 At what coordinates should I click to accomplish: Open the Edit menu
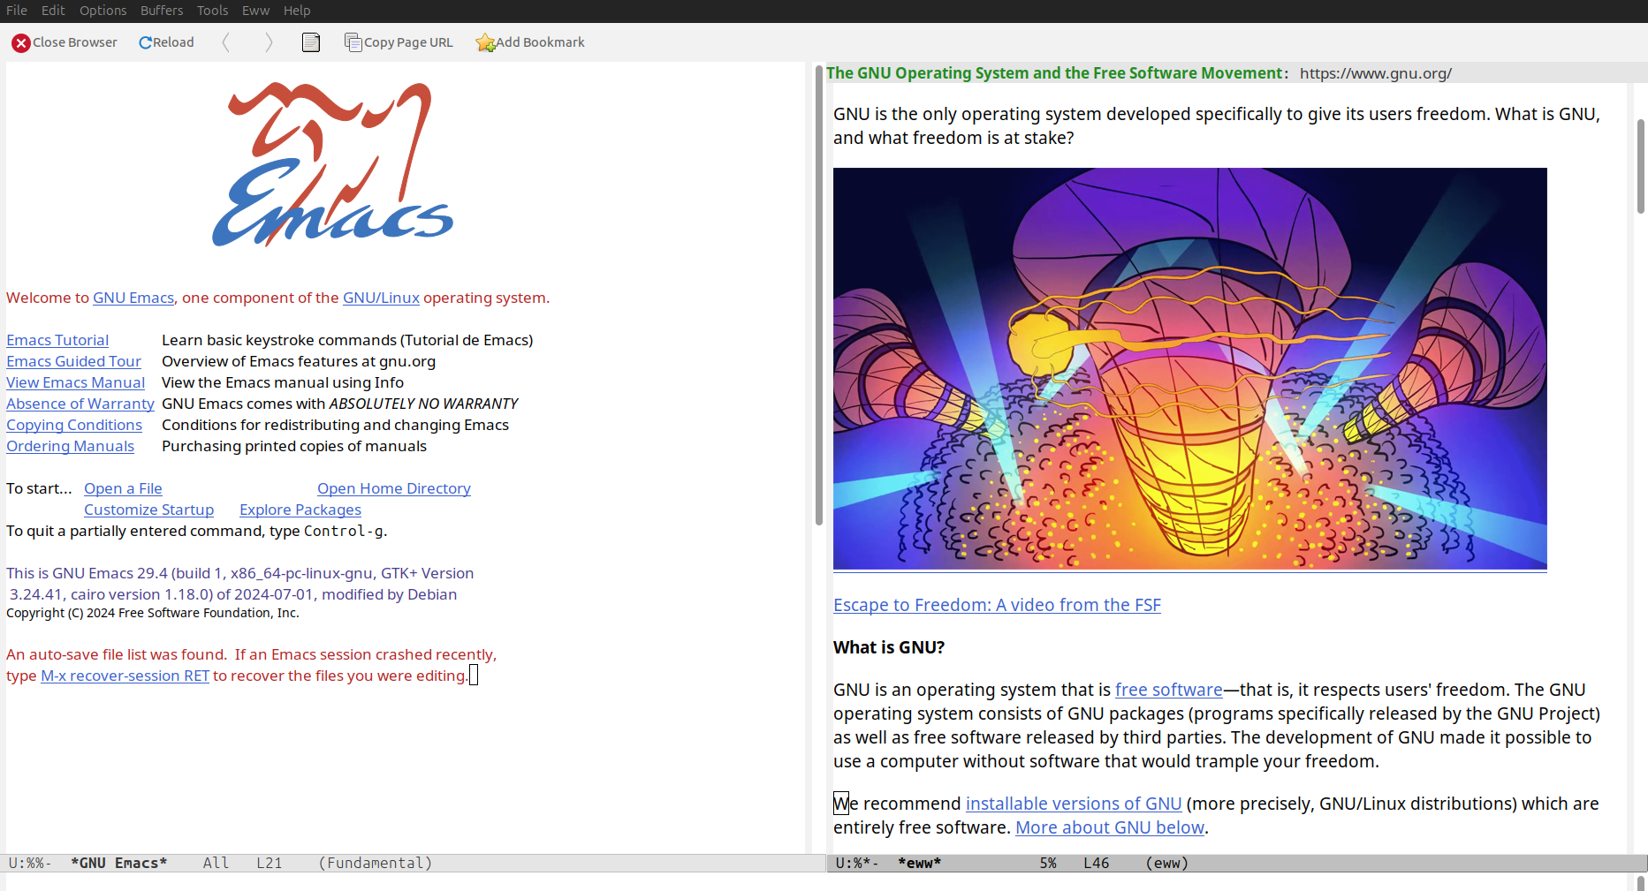click(53, 11)
